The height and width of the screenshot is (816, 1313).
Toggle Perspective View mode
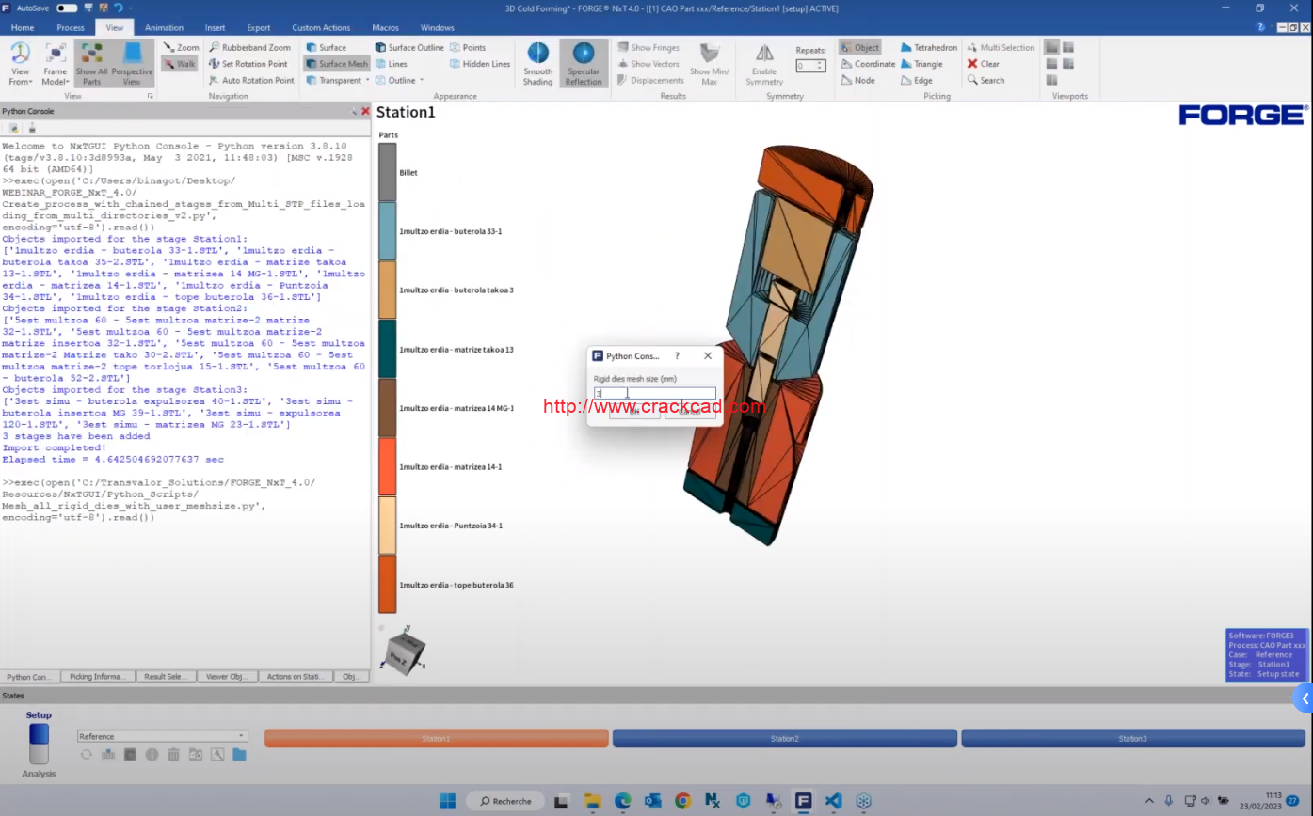pyautogui.click(x=132, y=64)
